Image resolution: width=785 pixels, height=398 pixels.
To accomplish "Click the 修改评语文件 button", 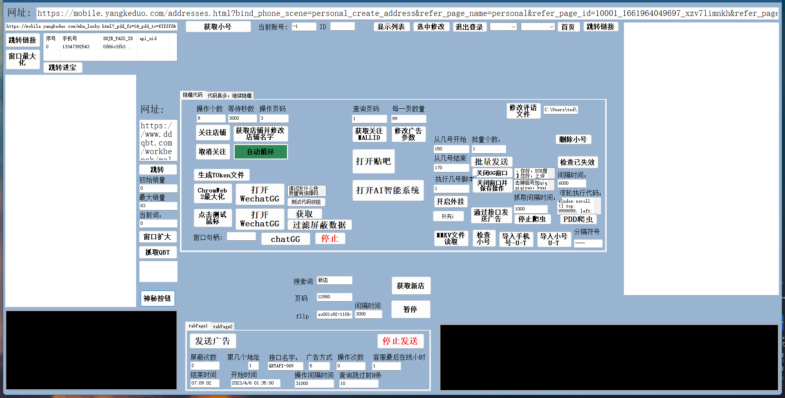I will tap(523, 111).
